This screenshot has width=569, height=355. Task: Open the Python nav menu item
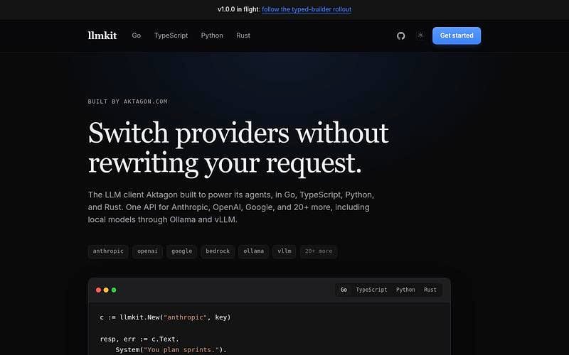tap(212, 35)
